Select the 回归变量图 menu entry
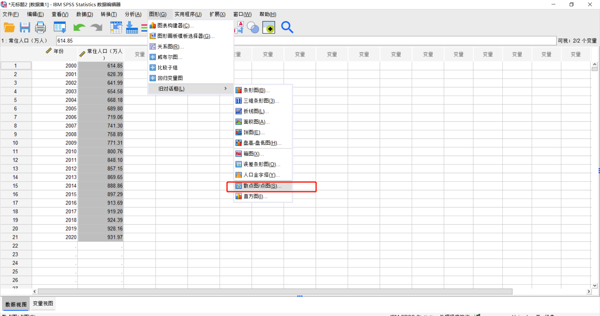The image size is (600, 316). pos(191,78)
